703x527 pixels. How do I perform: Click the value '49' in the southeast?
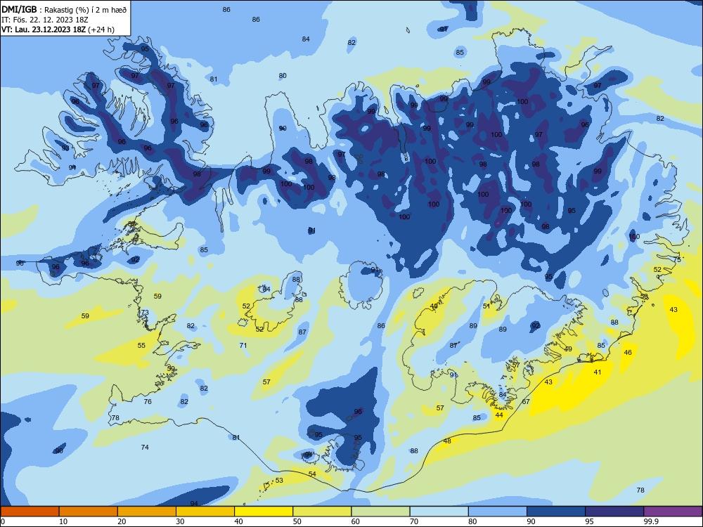[x=568, y=349]
